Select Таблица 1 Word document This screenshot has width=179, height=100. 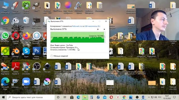click(x=58, y=83)
